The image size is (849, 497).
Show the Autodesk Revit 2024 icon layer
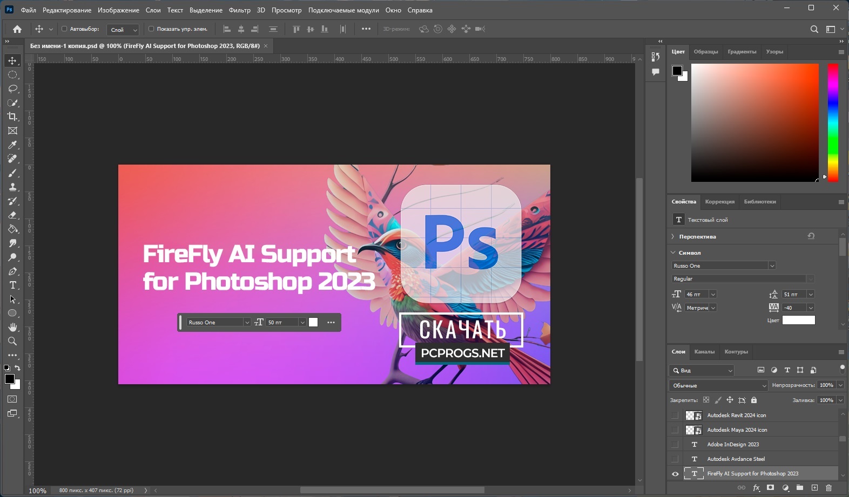[x=675, y=416]
